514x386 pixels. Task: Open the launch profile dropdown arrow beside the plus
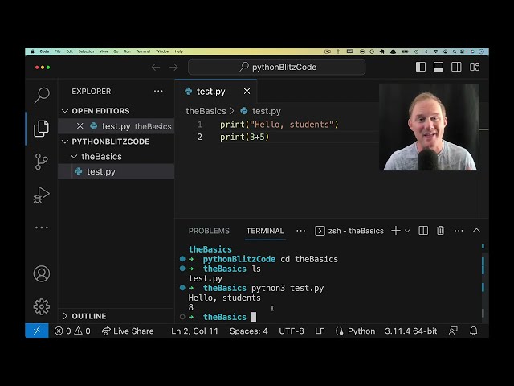click(407, 231)
